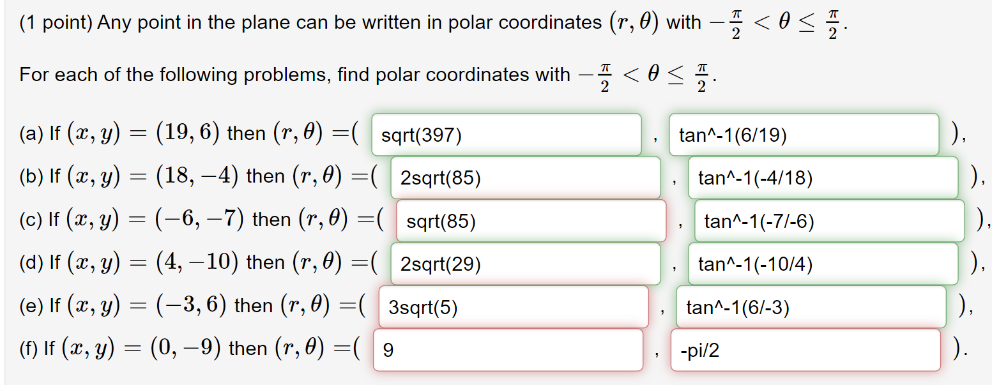Click the answer box containing 9 in part (f)

coord(507,349)
